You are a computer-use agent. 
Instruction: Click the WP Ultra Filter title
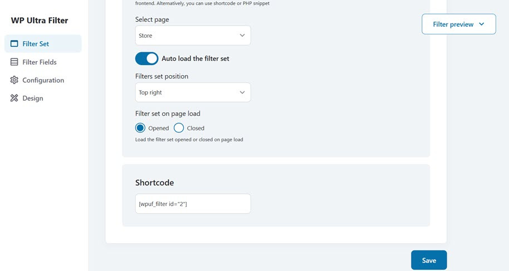coord(40,21)
